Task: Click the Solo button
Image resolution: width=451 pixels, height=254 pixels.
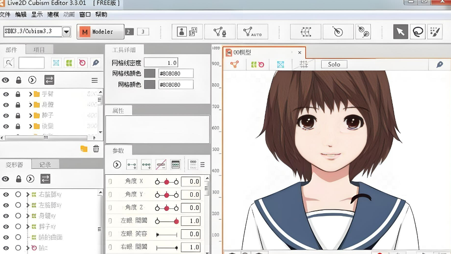Action: tap(334, 64)
